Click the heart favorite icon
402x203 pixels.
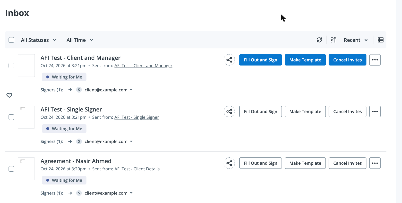(9, 95)
